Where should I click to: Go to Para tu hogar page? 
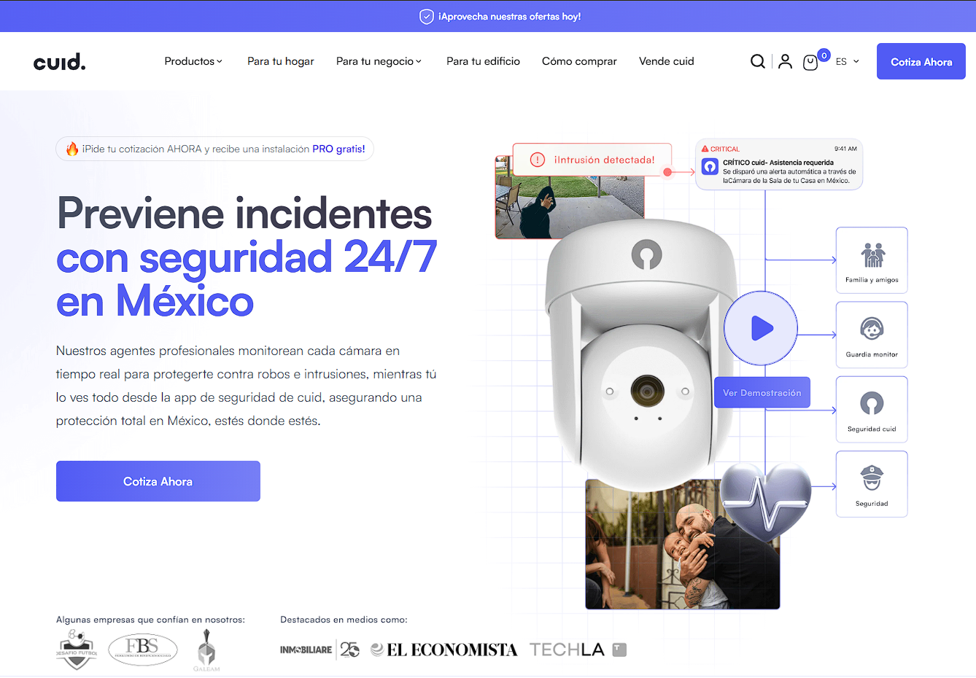pos(281,61)
